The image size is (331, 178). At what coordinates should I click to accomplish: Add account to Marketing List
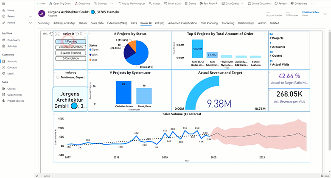tap(132, 3)
